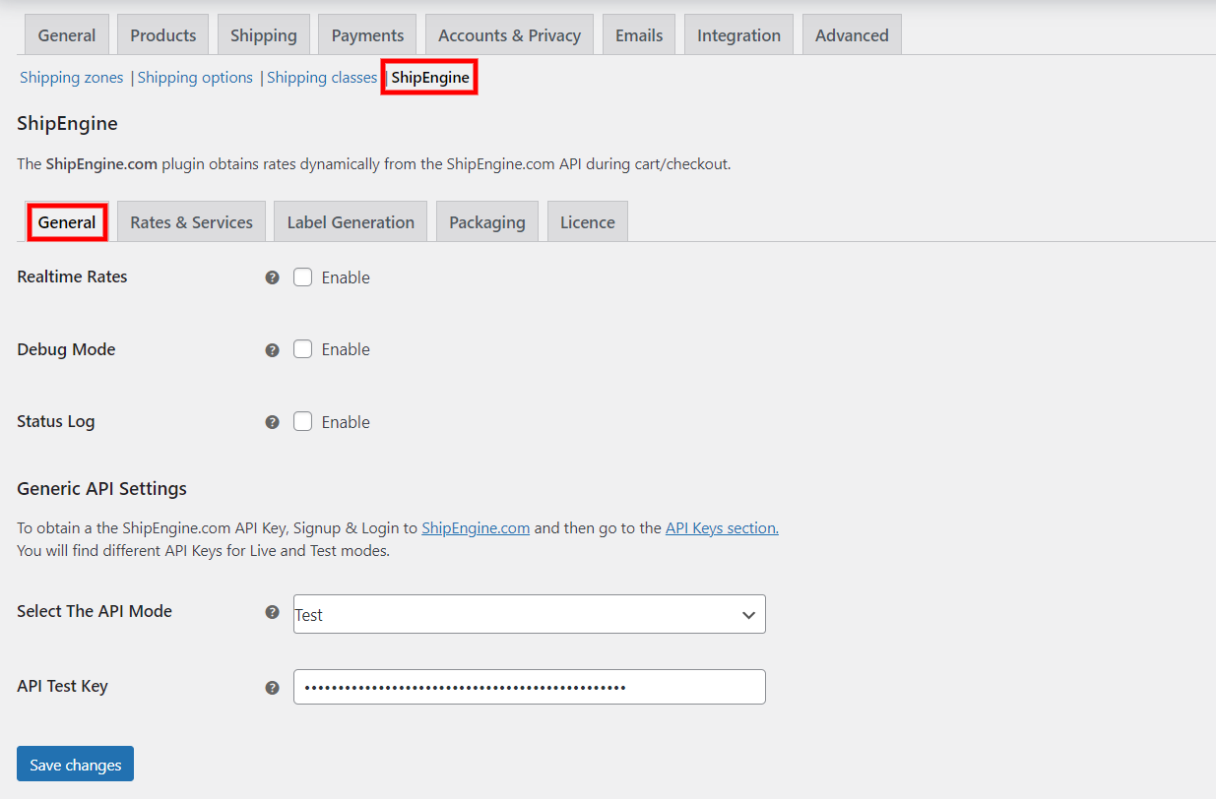1216x799 pixels.
Task: Click the Select The API Mode label
Action: (95, 611)
